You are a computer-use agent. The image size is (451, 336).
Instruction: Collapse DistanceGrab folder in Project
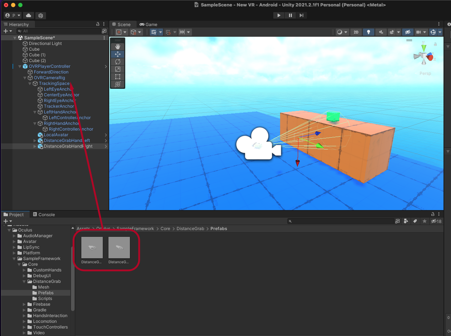[x=24, y=281]
